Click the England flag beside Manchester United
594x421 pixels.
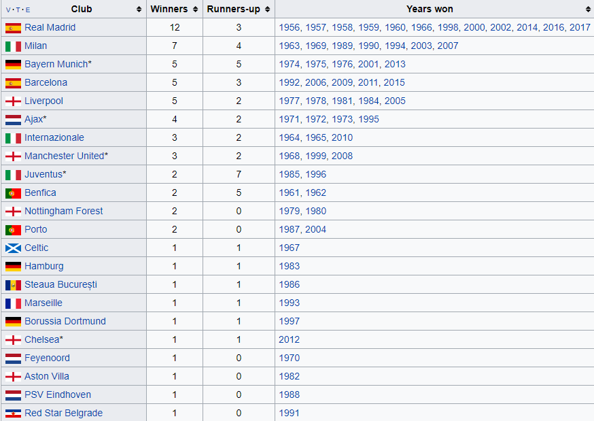[x=14, y=156]
